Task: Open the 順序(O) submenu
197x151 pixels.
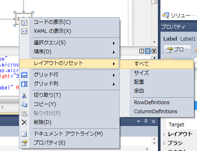Action: [70, 52]
